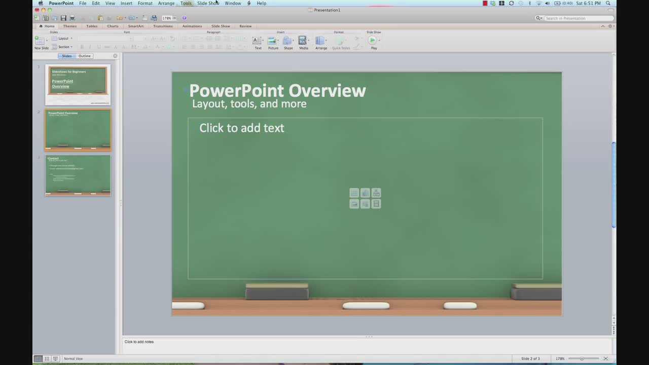Click the 'Layout, tools, and more' subtitle

[249, 104]
